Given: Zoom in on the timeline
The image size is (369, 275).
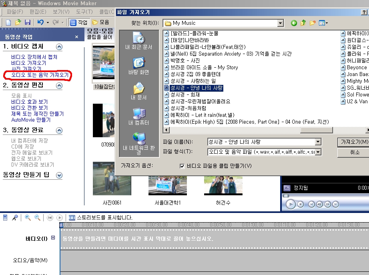Looking at the screenshot, I should coord(28,217).
